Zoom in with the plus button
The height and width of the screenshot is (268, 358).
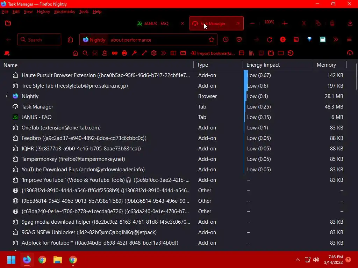coord(285,23)
